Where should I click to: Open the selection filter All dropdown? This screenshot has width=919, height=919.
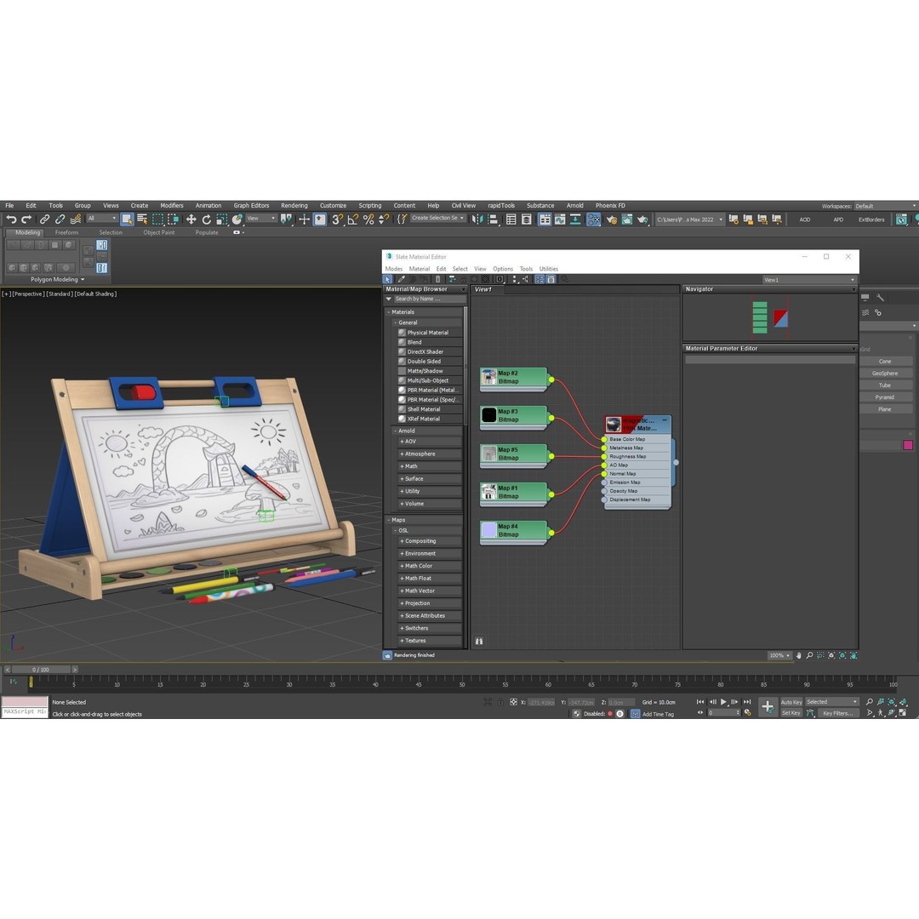(102, 219)
